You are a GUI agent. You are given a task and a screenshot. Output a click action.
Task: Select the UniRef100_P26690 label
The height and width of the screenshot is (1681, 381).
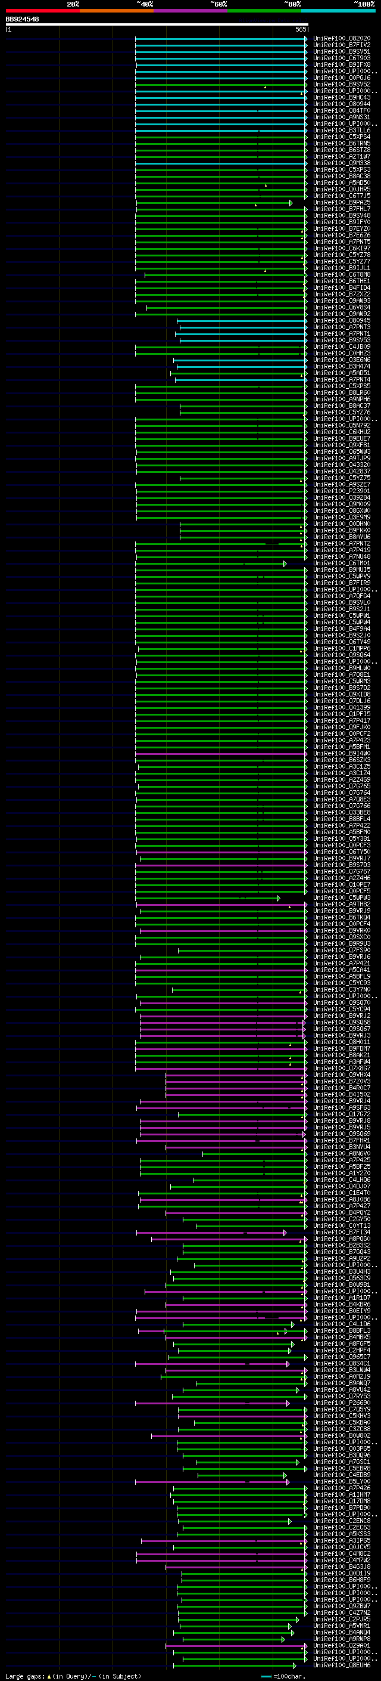(342, 1403)
